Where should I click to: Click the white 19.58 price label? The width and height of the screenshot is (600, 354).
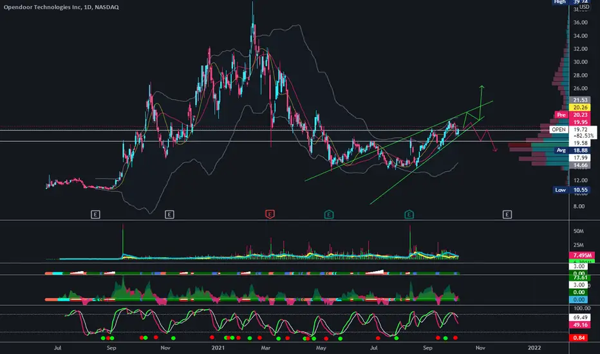580,143
